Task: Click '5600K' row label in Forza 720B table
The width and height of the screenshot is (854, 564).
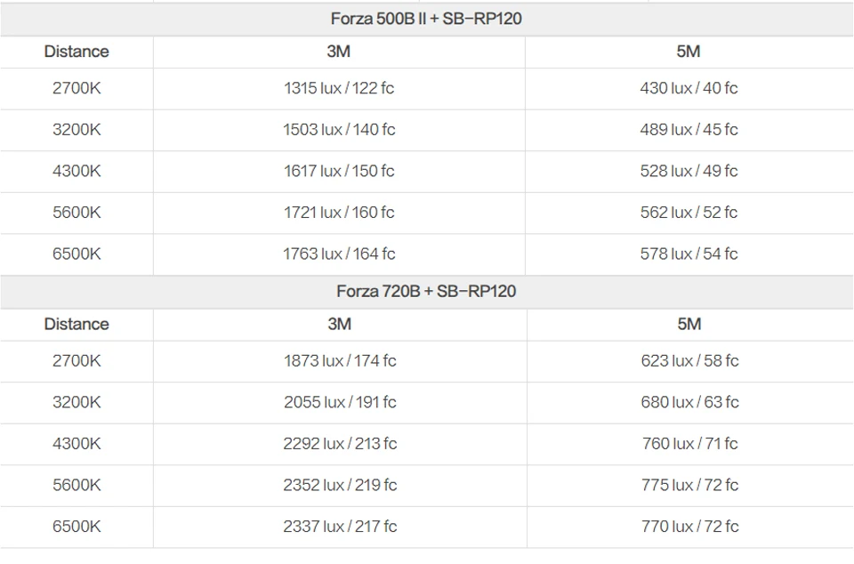Action: 77,485
